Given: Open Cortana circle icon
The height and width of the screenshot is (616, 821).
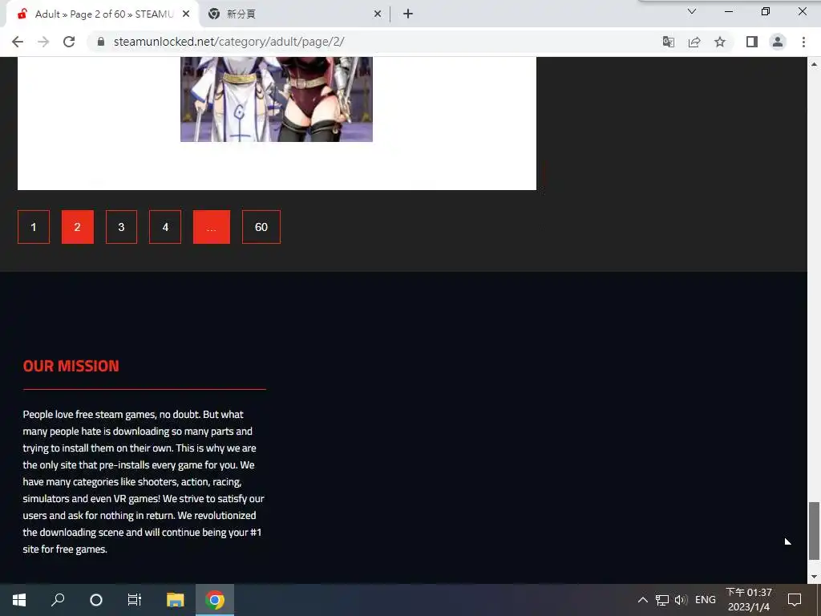Looking at the screenshot, I should pyautogui.click(x=96, y=600).
